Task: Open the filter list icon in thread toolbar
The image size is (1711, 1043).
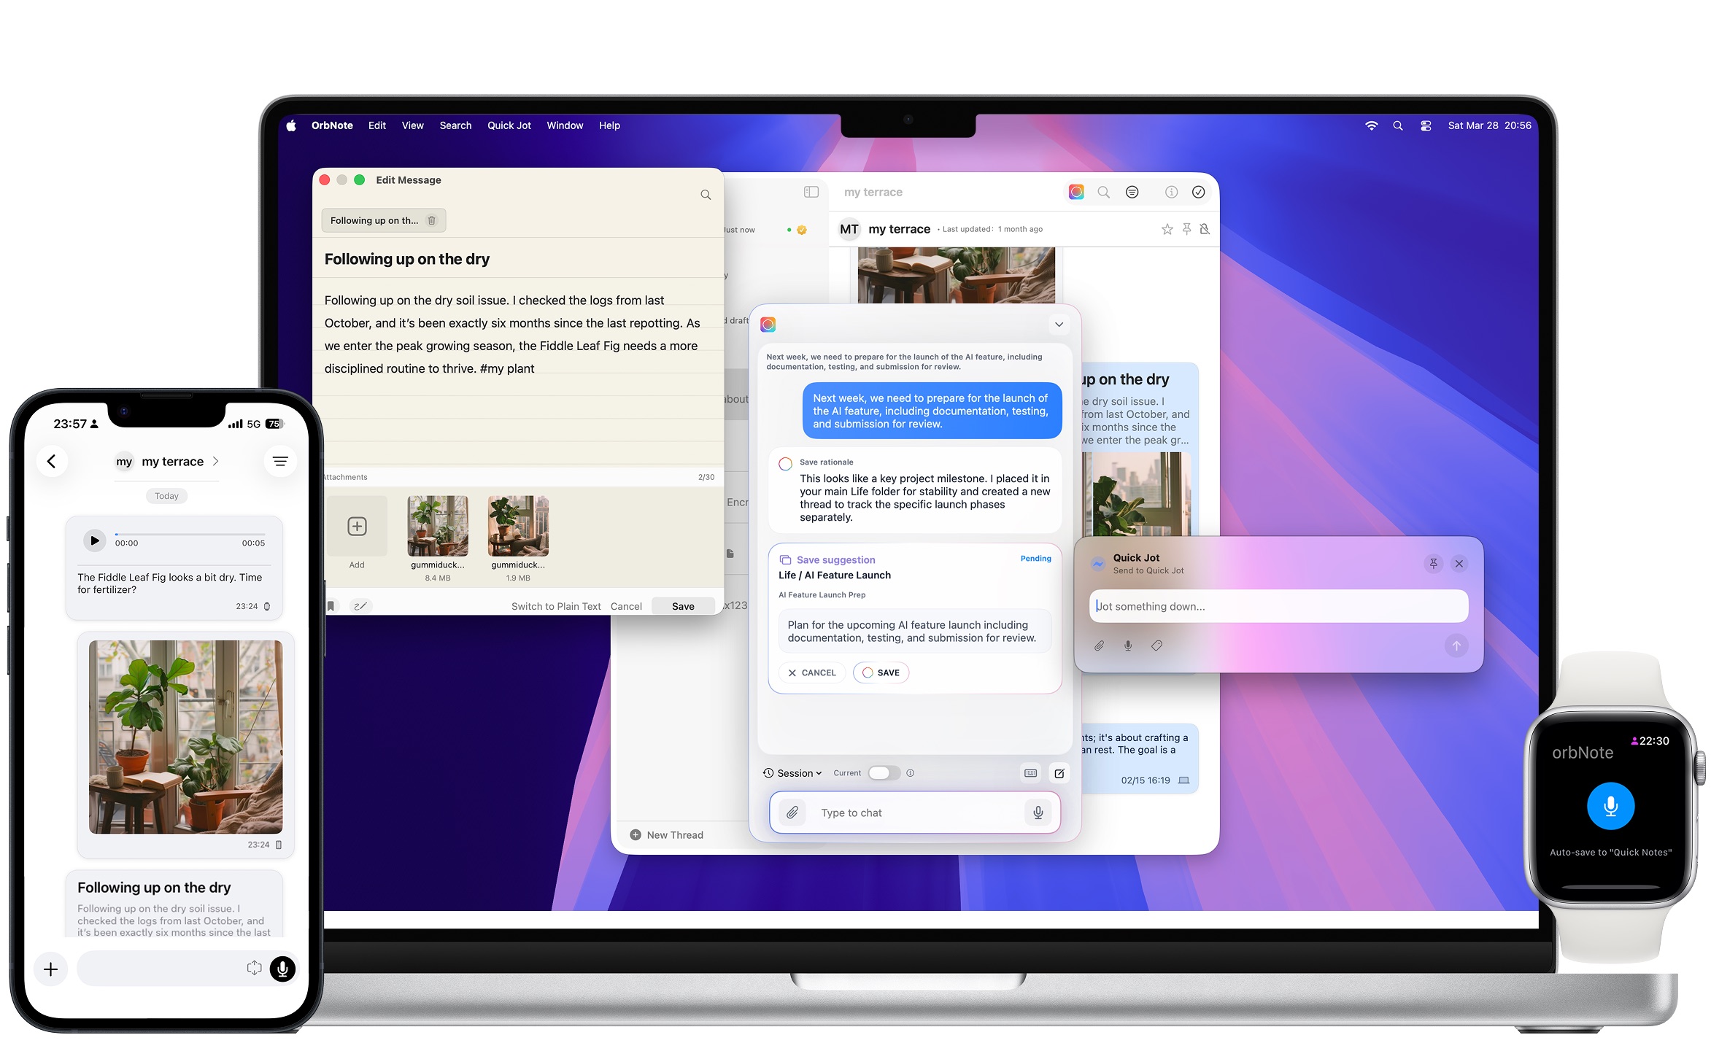Action: [1132, 192]
